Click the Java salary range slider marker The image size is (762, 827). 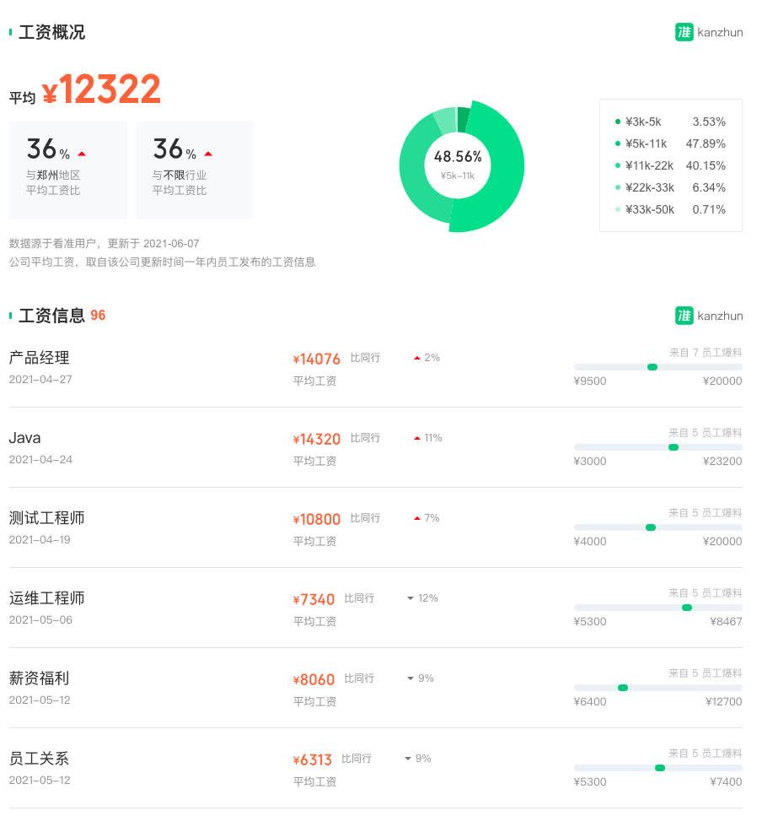pyautogui.click(x=673, y=447)
